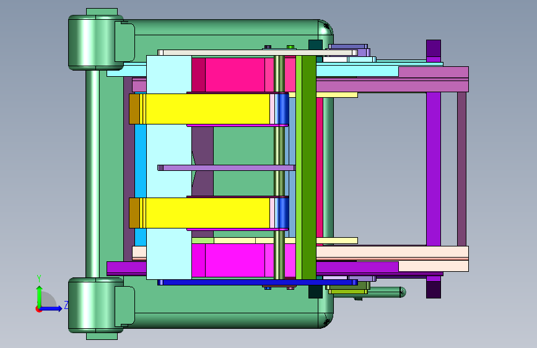537x348 pixels.
Task: Pick the dark green vertical bar
Action: coord(309,167)
